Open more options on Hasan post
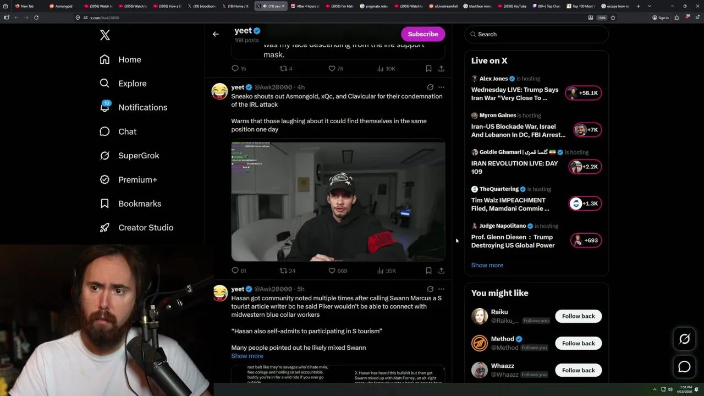The height and width of the screenshot is (396, 704). pyautogui.click(x=441, y=289)
